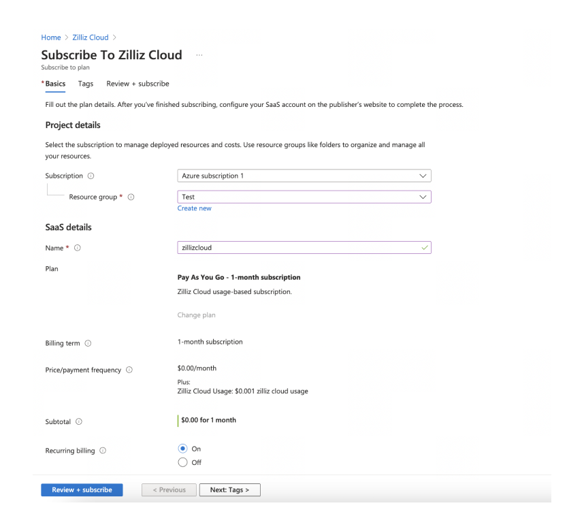Viewport: 584px width, 529px height.
Task: Switch to the Tags tab
Action: 85,84
